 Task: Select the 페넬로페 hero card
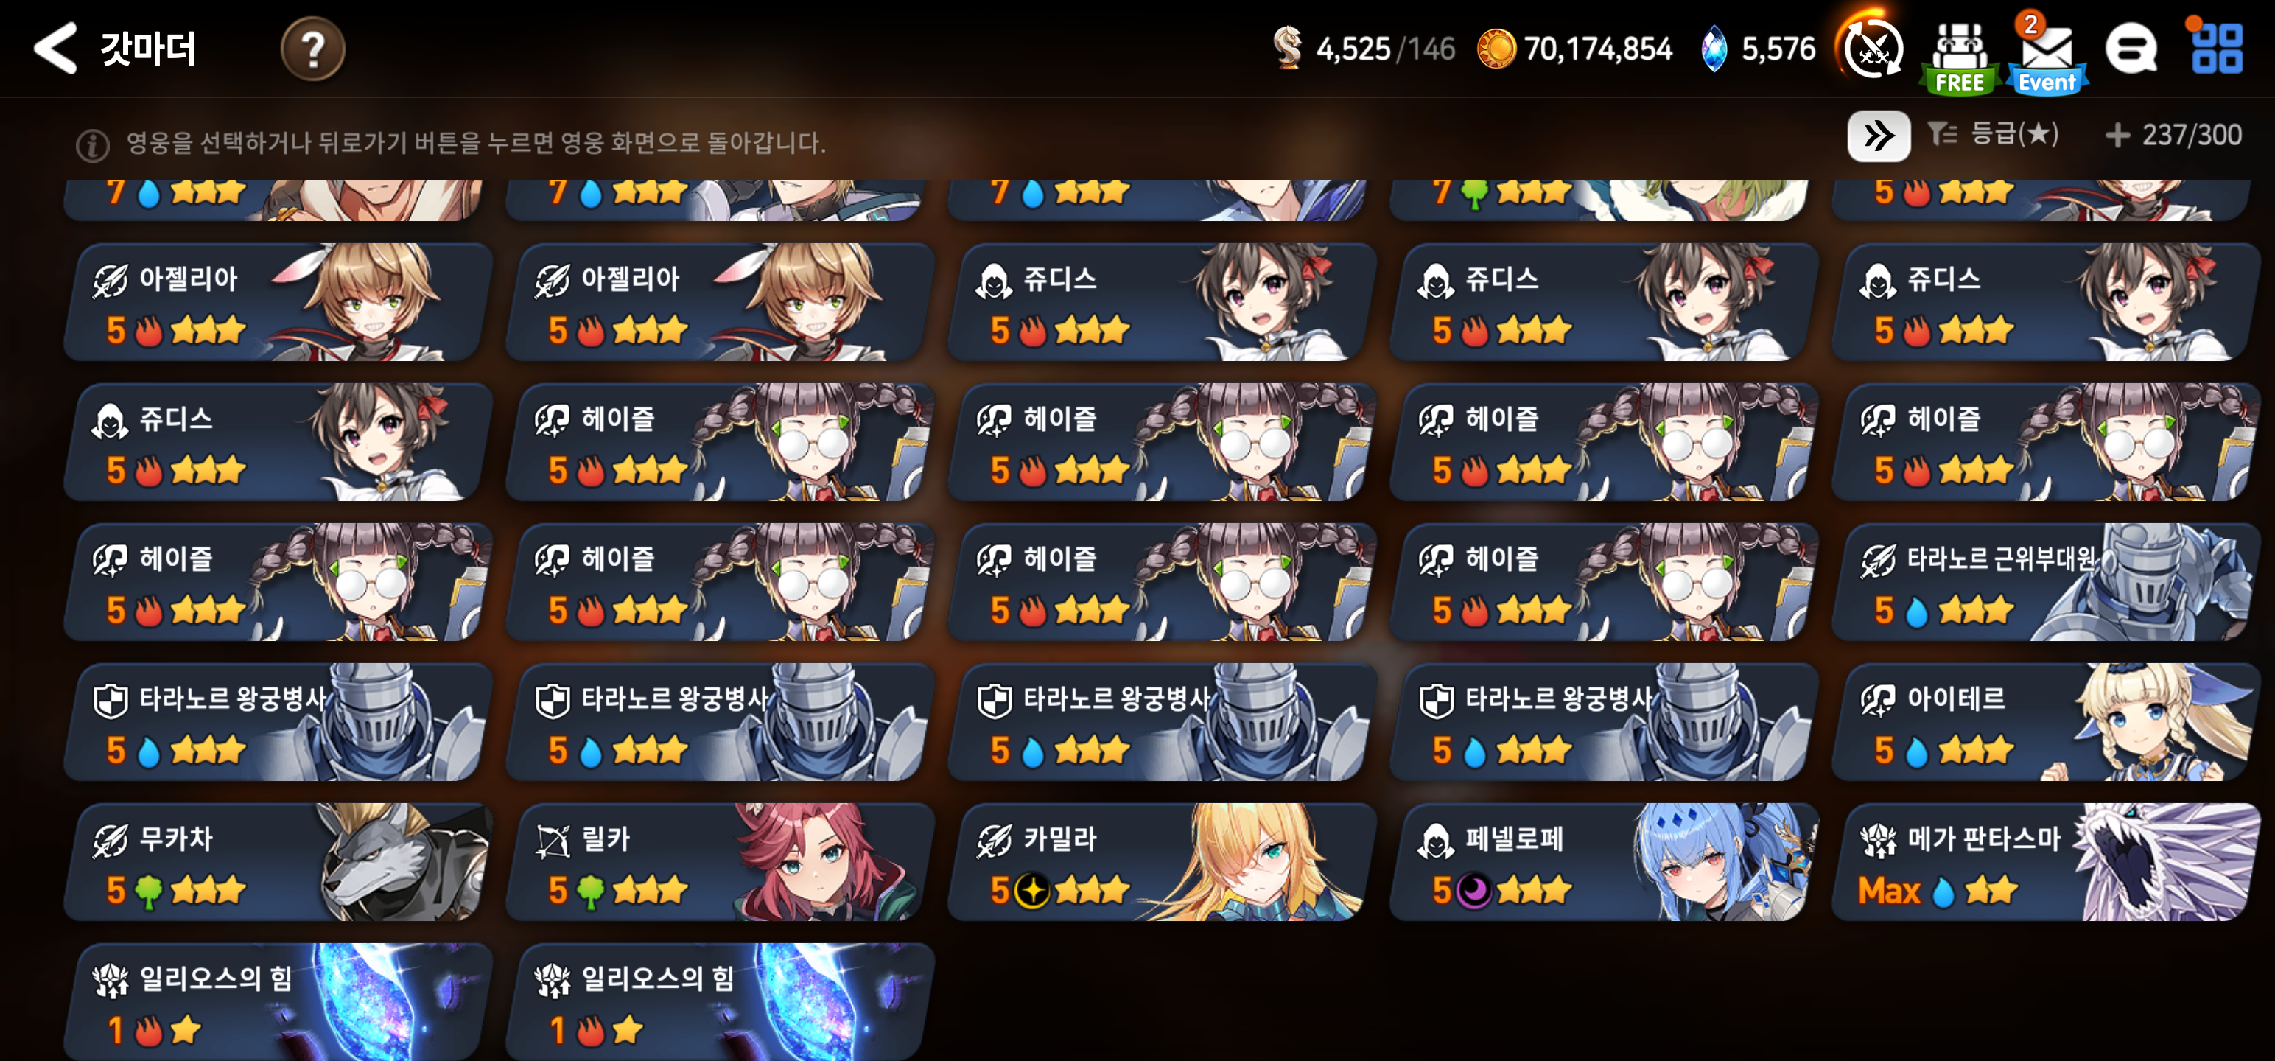(1603, 862)
